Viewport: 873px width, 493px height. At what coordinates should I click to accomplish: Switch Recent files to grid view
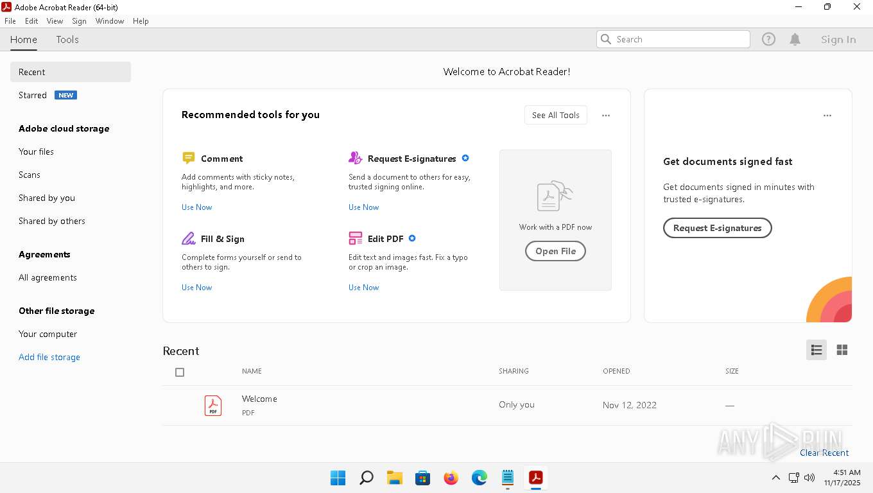pyautogui.click(x=842, y=350)
